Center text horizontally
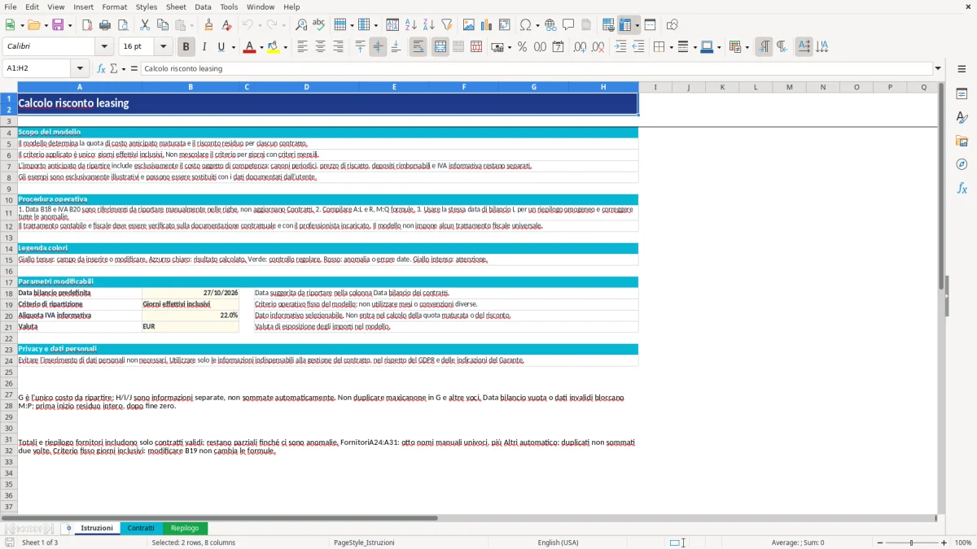The height and width of the screenshot is (549, 977). [x=320, y=47]
